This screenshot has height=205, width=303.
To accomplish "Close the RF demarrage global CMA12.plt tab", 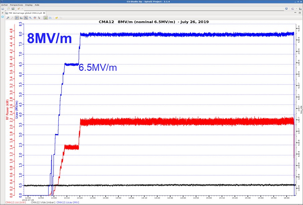I will [x=44, y=13].
